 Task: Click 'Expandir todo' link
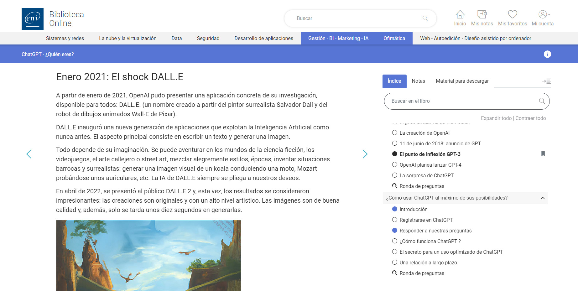(496, 118)
